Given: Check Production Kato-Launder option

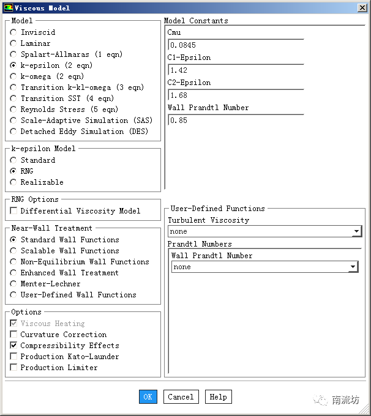Looking at the screenshot, I should coord(14,357).
